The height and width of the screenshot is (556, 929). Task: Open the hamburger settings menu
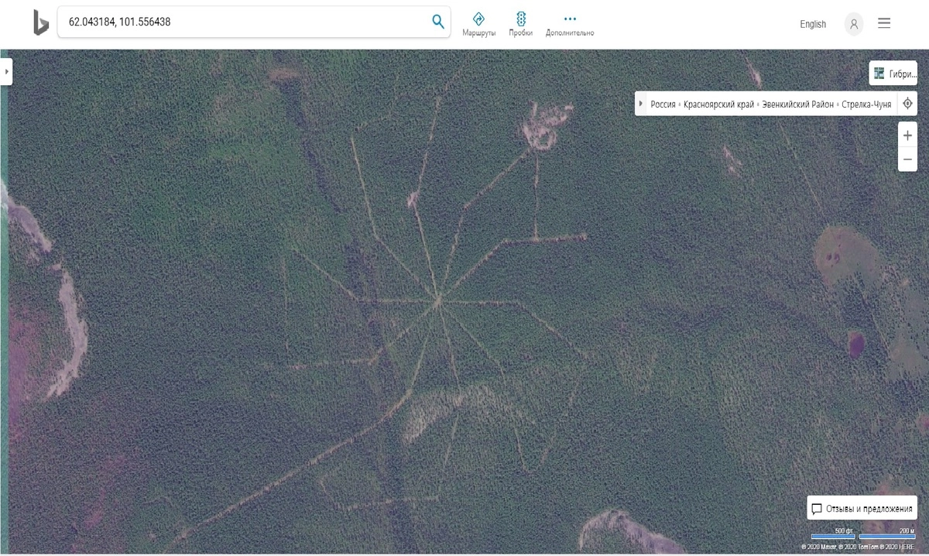[884, 23]
